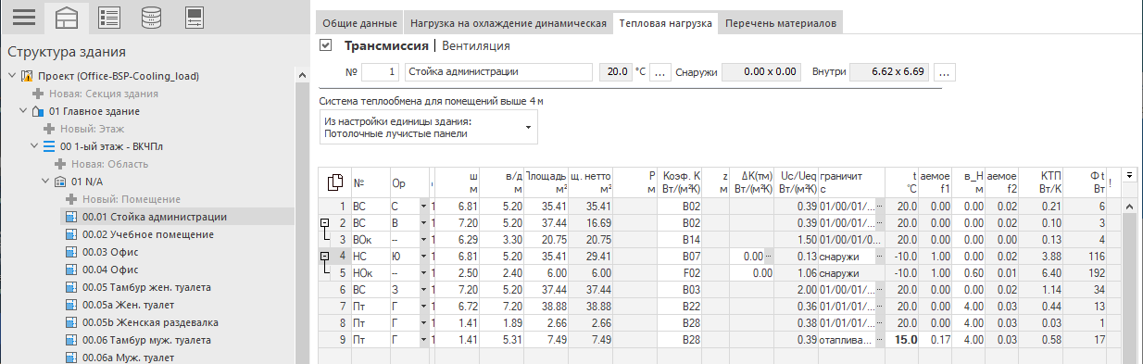Screen dimensions: 1143x364
Task: Click the zone icon beside 01 N/A
Action: (x=60, y=182)
